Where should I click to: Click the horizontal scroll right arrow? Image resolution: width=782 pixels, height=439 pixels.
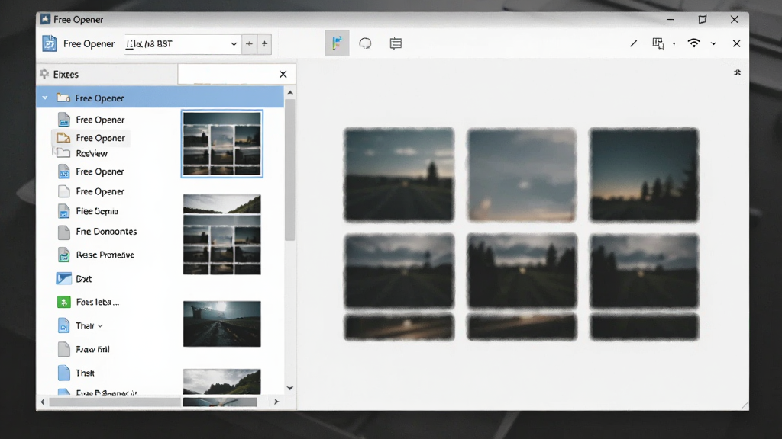coord(276,402)
